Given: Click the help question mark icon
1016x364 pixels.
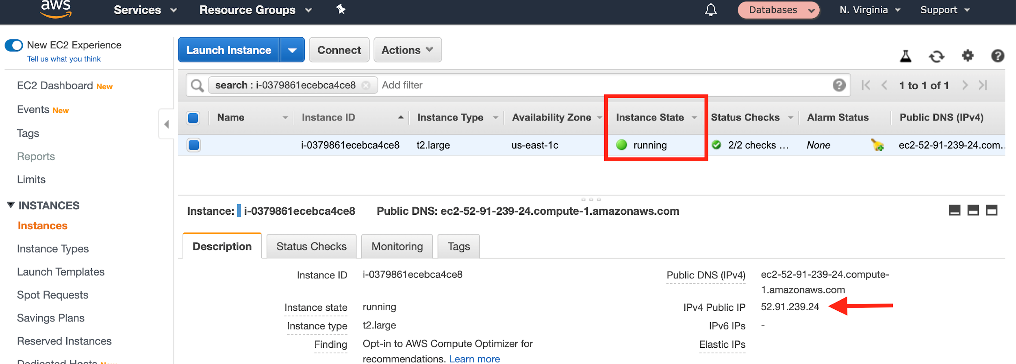Looking at the screenshot, I should pyautogui.click(x=998, y=56).
